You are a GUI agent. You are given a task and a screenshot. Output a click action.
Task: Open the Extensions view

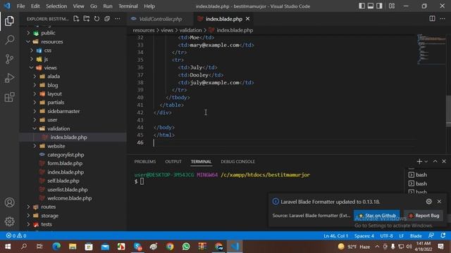[9, 97]
